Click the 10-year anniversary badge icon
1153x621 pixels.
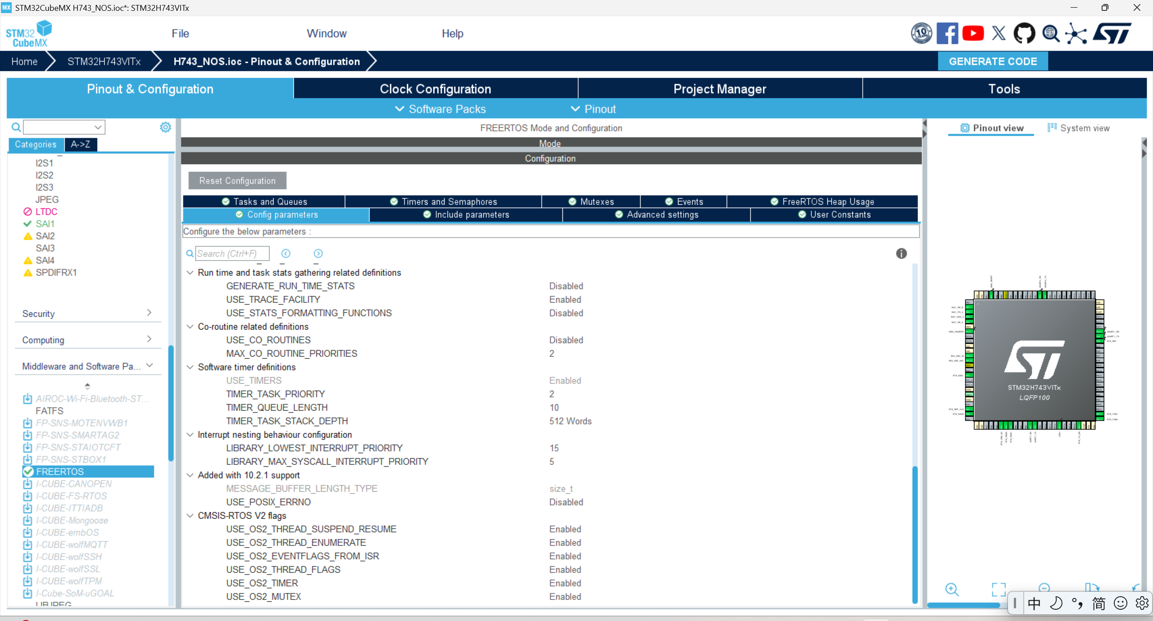pyautogui.click(x=921, y=33)
